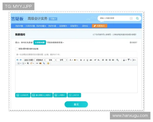The image size is (153, 122).
Task: Focus the question title input field
Action: [x=76, y=54]
